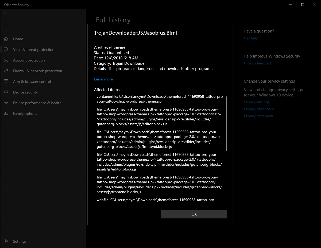Screen dimensions: 321x248
Task: Open Give us feedback link
Action: point(258,63)
